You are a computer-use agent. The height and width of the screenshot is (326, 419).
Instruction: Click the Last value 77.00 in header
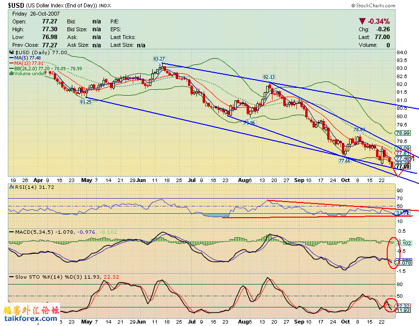pyautogui.click(x=382, y=37)
